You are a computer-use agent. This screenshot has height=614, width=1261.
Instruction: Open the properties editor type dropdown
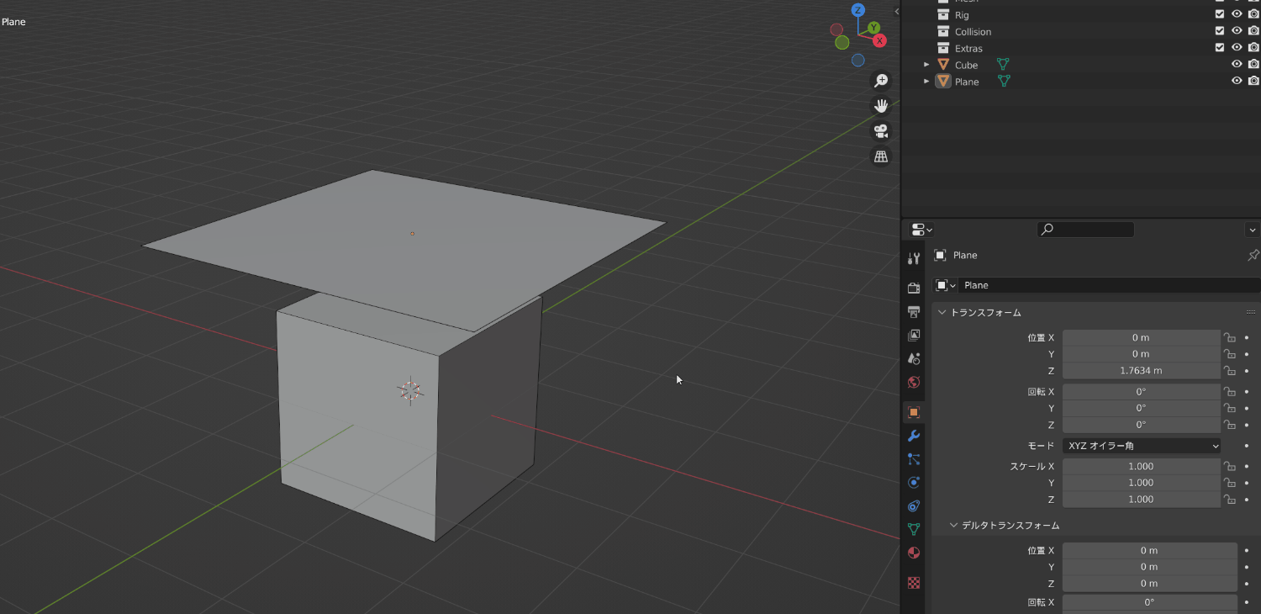coord(922,230)
